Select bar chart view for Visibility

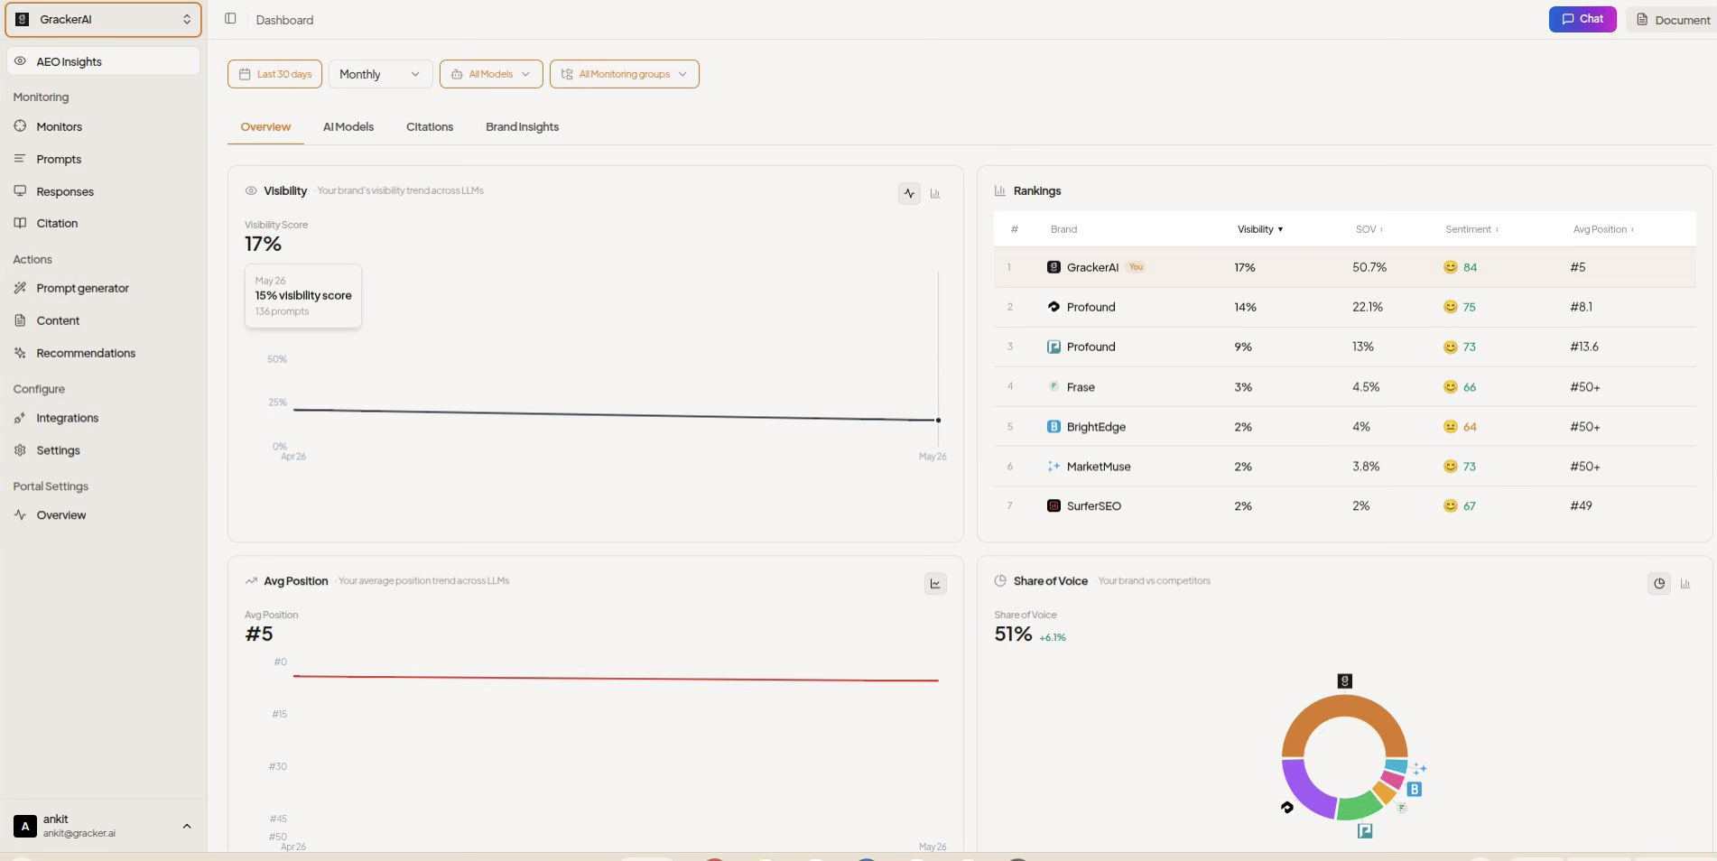[x=935, y=193]
